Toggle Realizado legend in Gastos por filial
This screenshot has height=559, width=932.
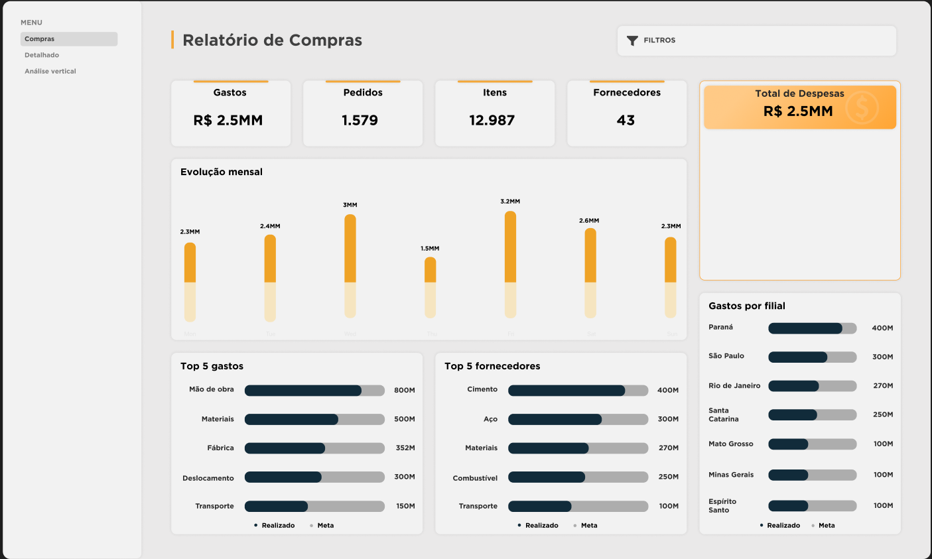783,525
